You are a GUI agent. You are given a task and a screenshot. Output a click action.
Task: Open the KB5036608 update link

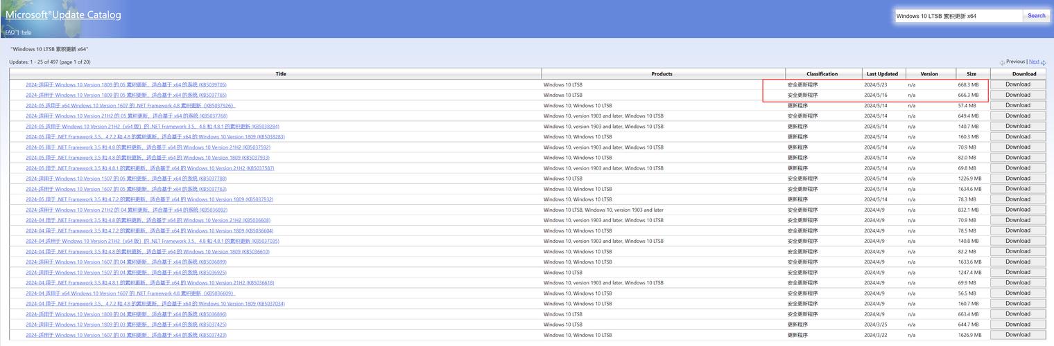(x=148, y=220)
